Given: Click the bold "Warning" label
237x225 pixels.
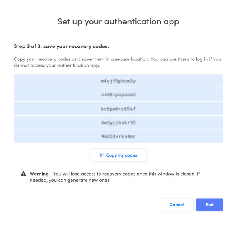Looking at the screenshot, I should pos(39,174).
